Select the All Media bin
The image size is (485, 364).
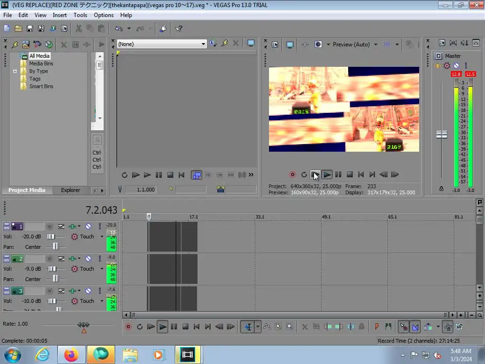[39, 56]
